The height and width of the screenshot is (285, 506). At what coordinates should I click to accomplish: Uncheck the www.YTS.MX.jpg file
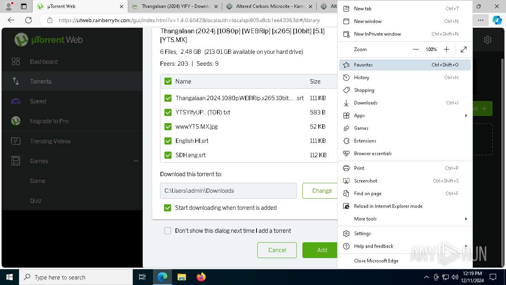coord(168,126)
